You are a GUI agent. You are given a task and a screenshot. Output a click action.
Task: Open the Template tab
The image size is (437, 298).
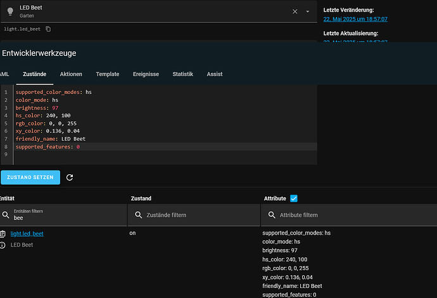(x=108, y=74)
